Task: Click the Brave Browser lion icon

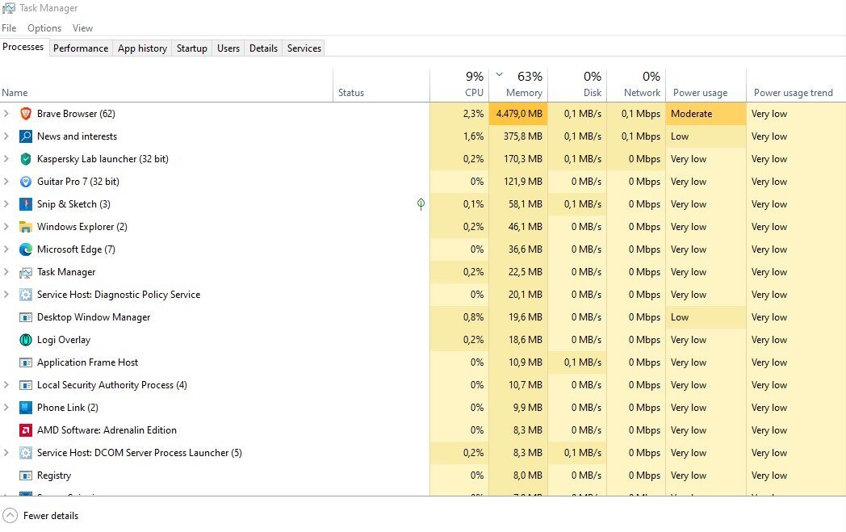Action: (x=25, y=114)
